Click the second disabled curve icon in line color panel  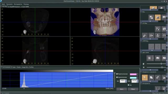[158, 46]
